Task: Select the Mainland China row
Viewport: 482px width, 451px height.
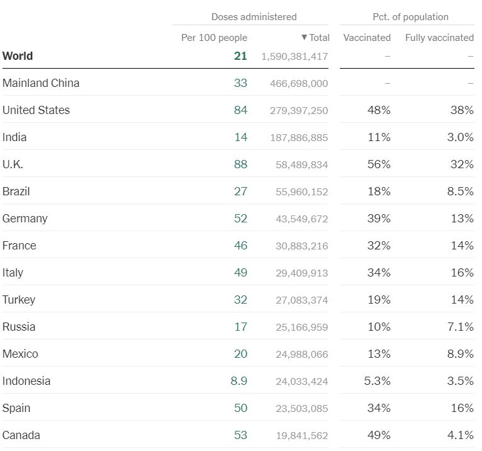Action: click(41, 83)
